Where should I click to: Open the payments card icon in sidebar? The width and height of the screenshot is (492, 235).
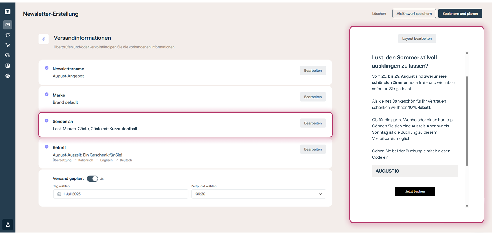pos(8,55)
